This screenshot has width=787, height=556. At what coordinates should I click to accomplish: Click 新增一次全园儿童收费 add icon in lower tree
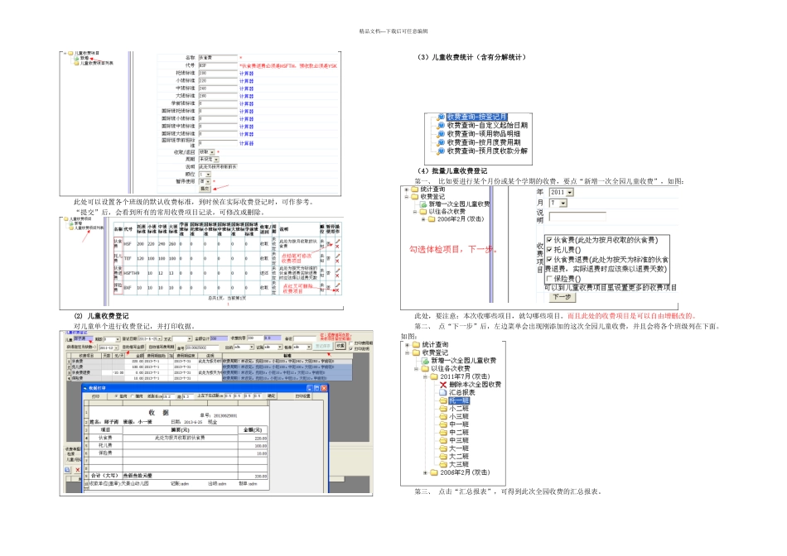pyautogui.click(x=425, y=361)
